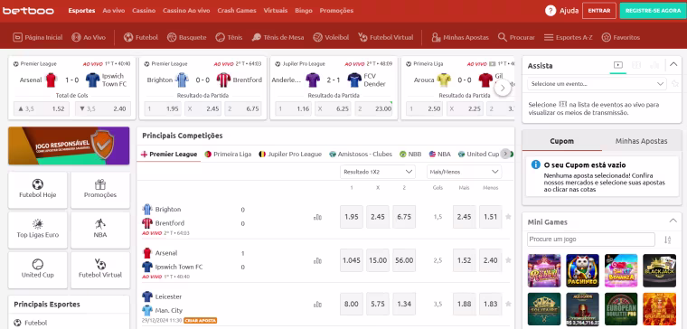Screen dimensions: 687x329
Task: Open Minhas Apostas in the sports bar
Action: pos(460,37)
